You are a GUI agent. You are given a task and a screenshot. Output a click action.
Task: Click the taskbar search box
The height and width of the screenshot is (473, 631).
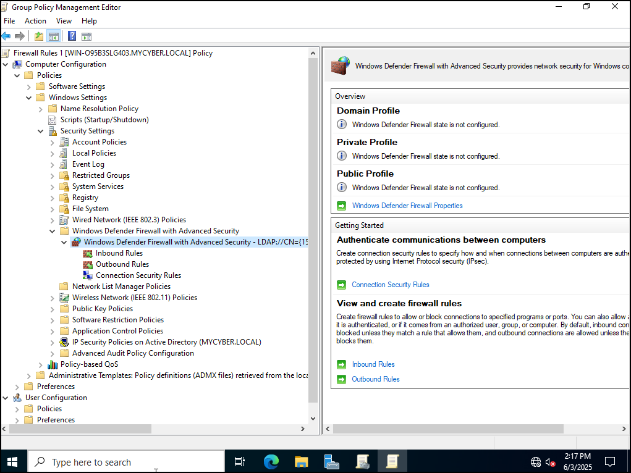point(125,462)
